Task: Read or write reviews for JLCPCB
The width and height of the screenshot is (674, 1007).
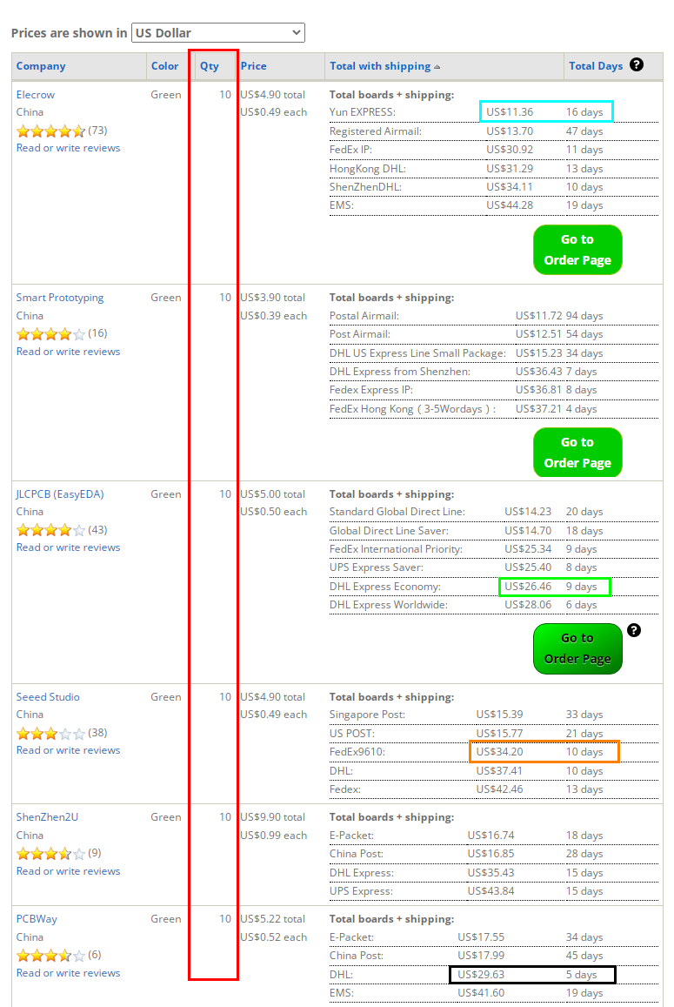Action: pyautogui.click(x=68, y=547)
